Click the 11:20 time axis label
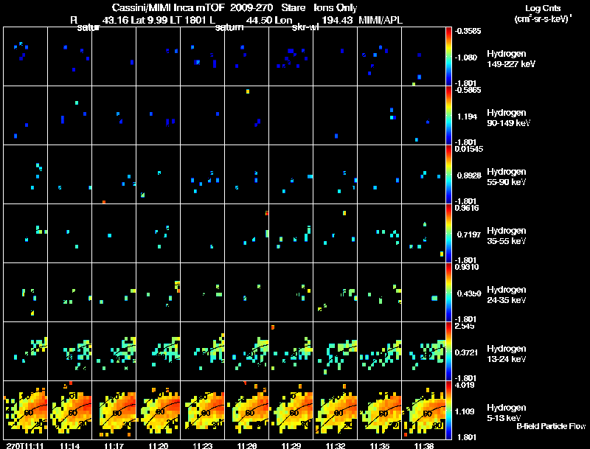The height and width of the screenshot is (449, 590). tap(158, 446)
